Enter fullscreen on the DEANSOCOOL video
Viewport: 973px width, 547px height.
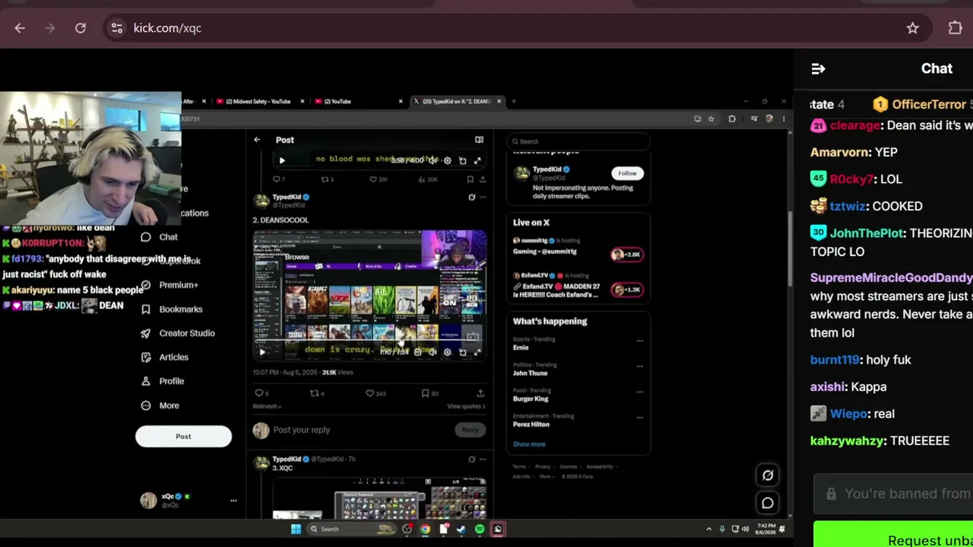[477, 352]
